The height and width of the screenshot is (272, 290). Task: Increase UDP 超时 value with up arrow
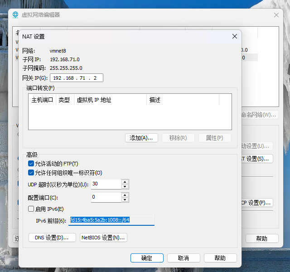[x=125, y=182]
